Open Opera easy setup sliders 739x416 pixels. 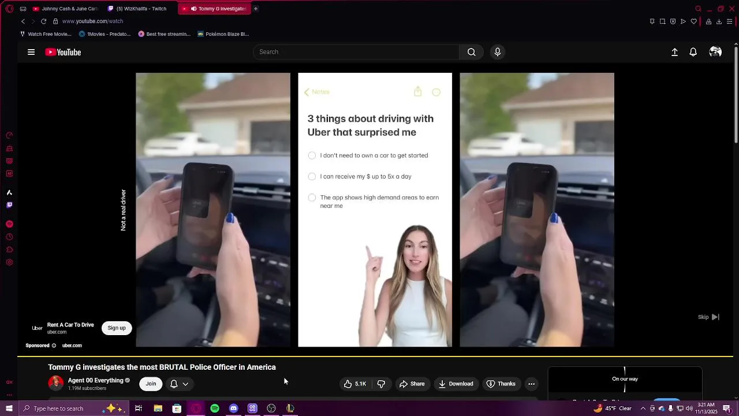pos(729,21)
